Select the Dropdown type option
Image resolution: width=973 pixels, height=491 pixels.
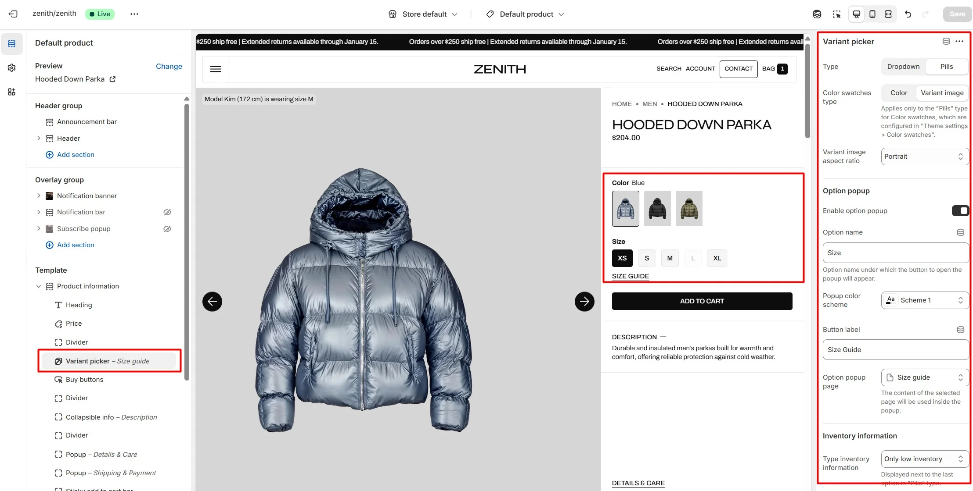(x=903, y=67)
